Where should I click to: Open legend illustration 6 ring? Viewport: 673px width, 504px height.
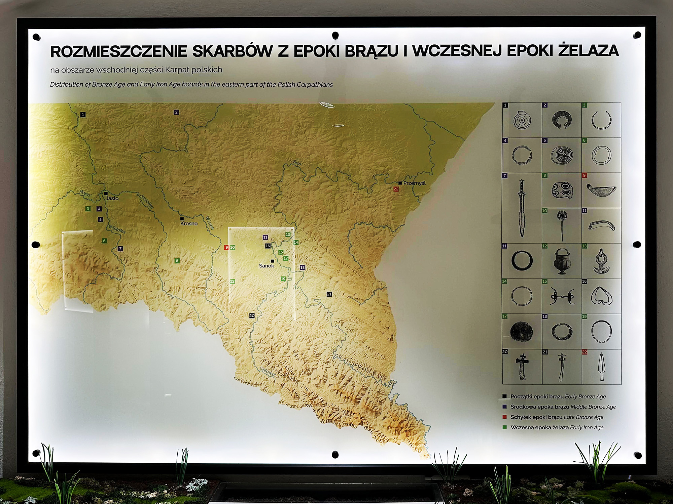[x=601, y=155]
